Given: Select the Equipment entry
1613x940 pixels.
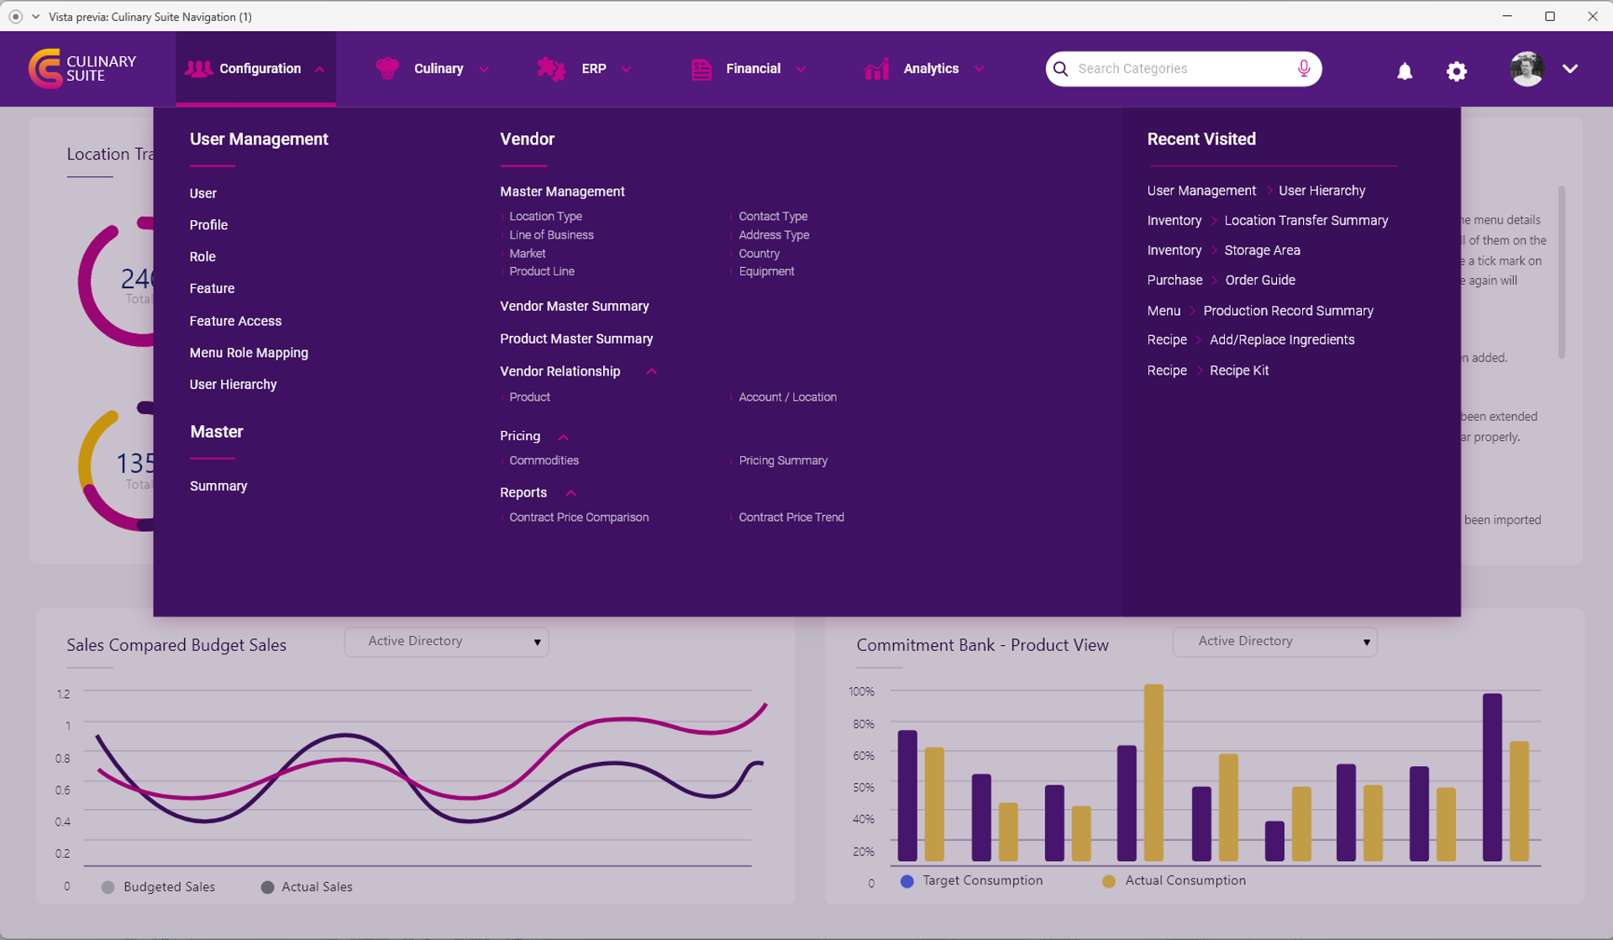Looking at the screenshot, I should (x=766, y=271).
